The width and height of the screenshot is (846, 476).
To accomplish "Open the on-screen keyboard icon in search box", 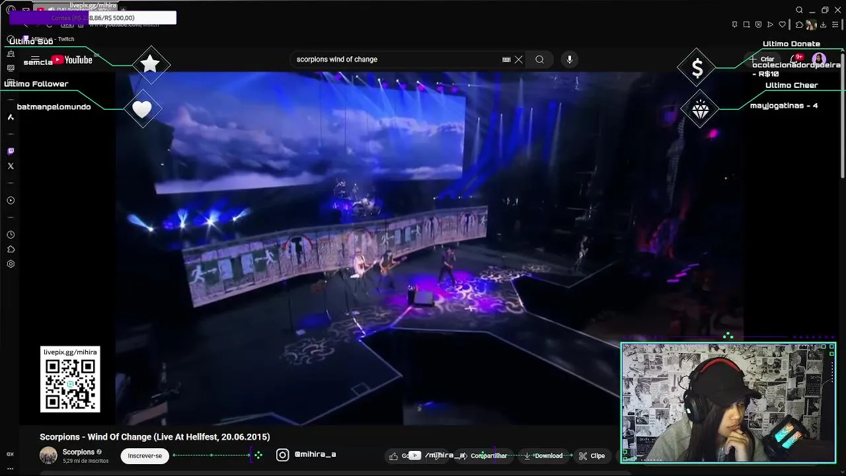I will (x=506, y=59).
